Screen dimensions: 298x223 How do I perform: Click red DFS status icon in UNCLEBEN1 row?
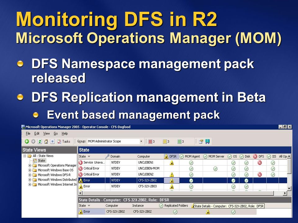[260, 163]
